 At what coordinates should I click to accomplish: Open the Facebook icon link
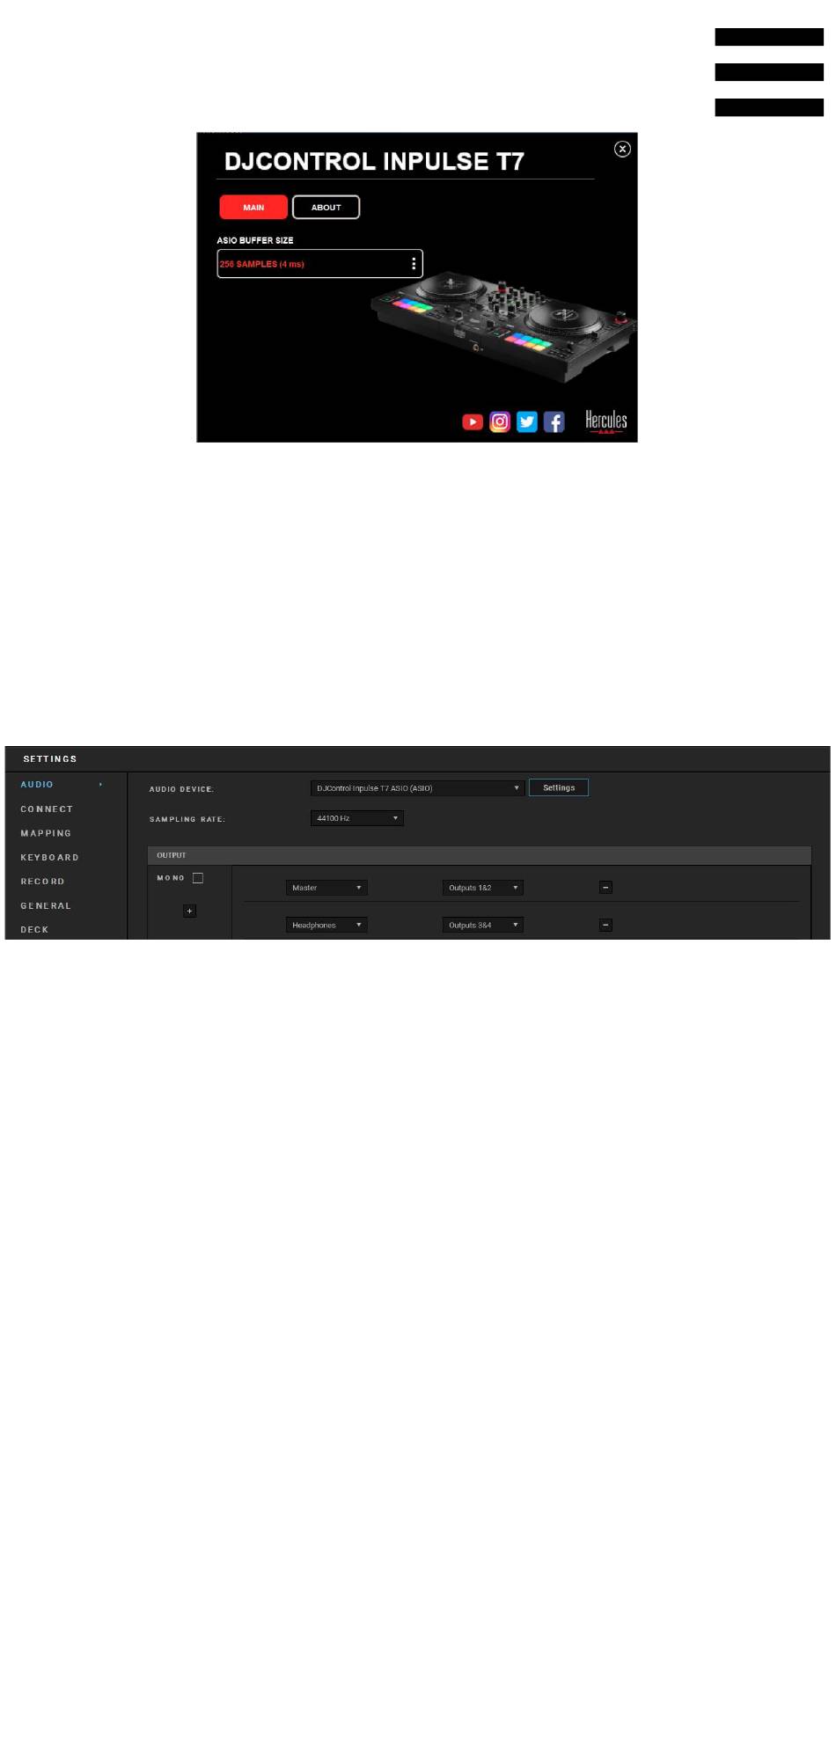point(554,422)
